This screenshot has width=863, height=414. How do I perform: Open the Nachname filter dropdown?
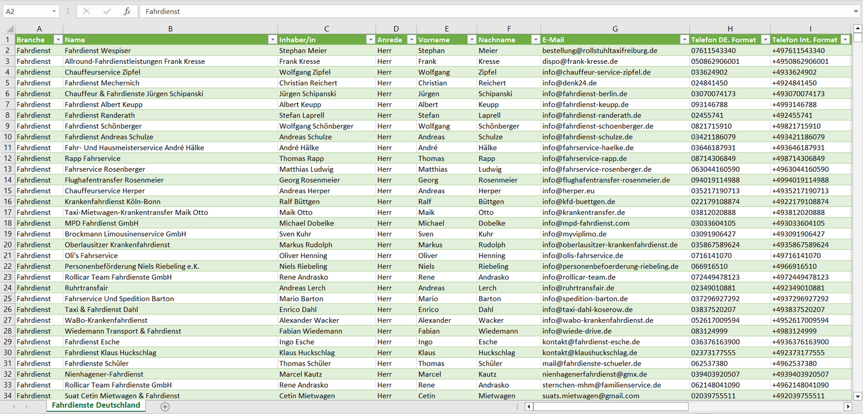[x=535, y=40]
